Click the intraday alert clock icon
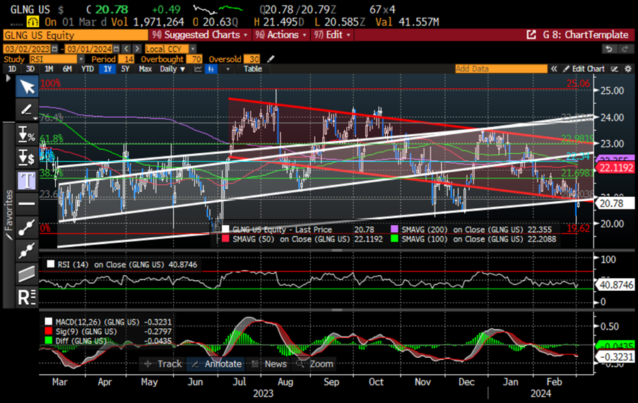Image resolution: width=638 pixels, height=403 pixels. point(32,22)
